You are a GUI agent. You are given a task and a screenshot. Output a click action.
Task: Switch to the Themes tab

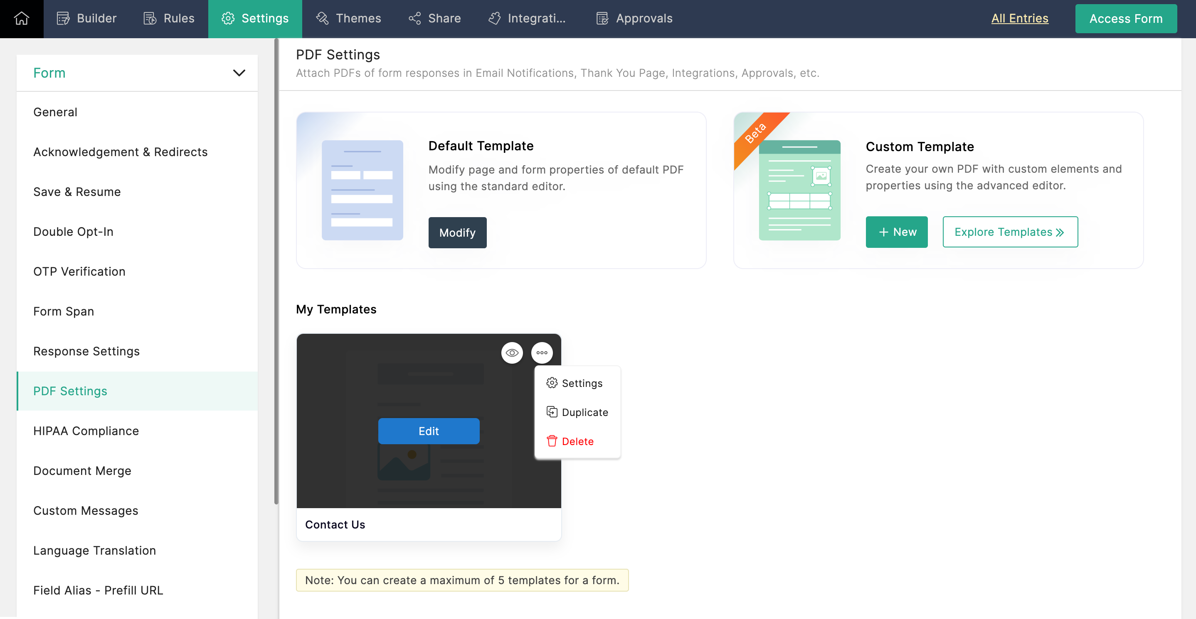coord(348,19)
